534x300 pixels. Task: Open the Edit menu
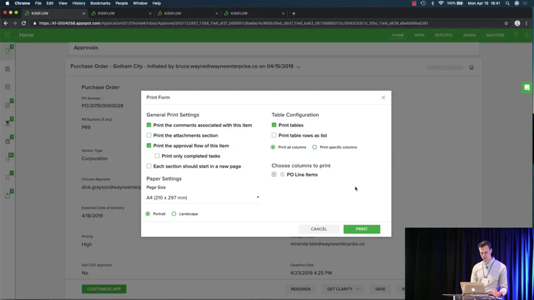coord(50,3)
